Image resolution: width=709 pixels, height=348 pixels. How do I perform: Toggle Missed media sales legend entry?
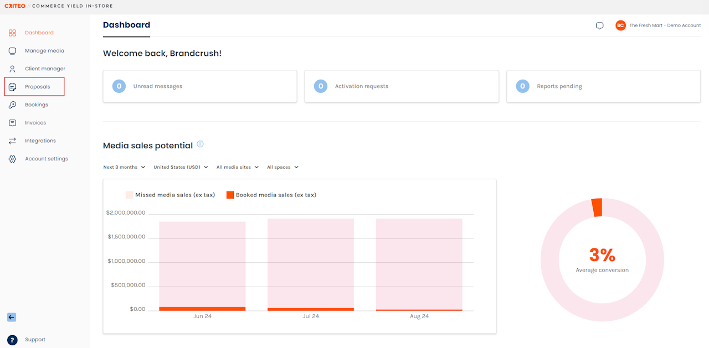point(171,195)
